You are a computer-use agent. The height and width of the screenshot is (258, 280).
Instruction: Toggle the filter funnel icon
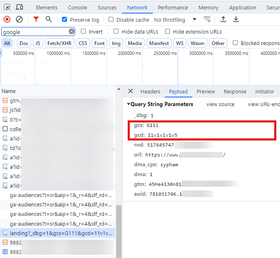(36, 19)
